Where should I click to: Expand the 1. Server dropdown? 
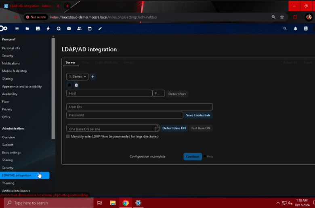[78, 77]
